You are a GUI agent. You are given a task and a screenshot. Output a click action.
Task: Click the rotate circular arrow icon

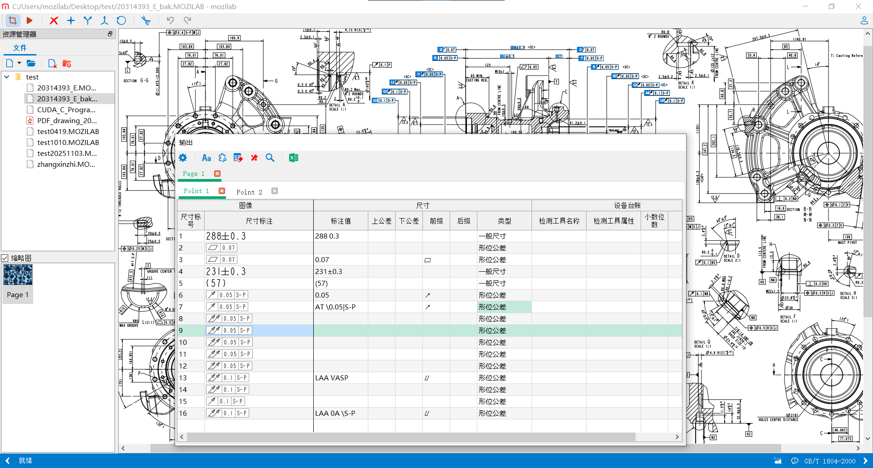click(x=121, y=20)
